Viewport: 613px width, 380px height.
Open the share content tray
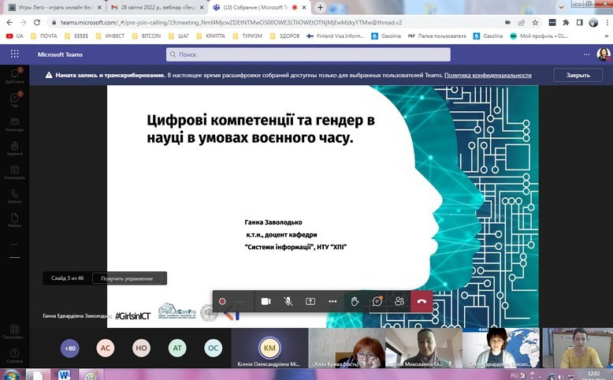310,301
